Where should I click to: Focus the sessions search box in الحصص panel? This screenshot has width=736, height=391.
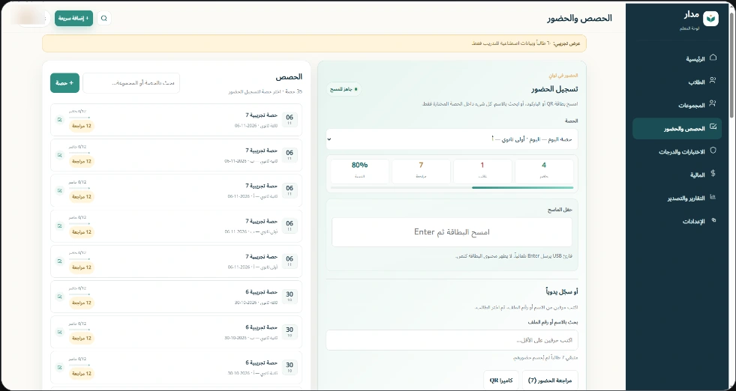131,83
